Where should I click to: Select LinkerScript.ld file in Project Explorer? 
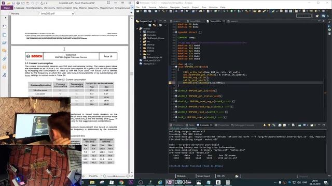(x=154, y=57)
